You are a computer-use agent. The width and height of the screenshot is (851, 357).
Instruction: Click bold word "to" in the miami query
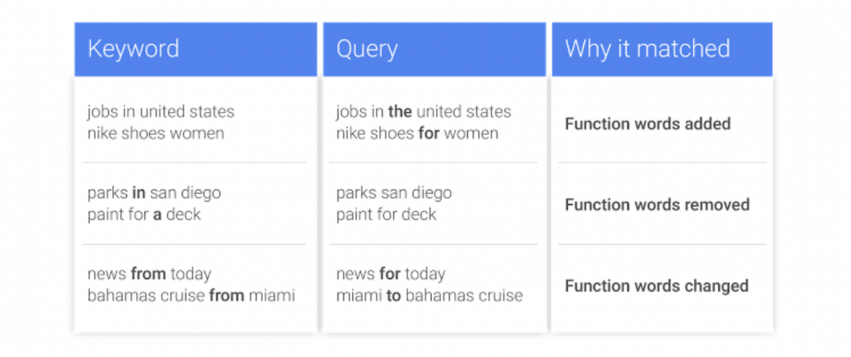coord(393,296)
